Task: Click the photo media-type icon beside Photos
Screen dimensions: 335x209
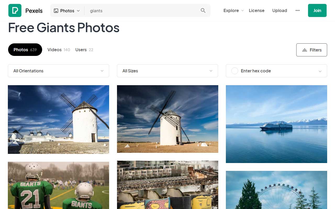Action: (56, 10)
